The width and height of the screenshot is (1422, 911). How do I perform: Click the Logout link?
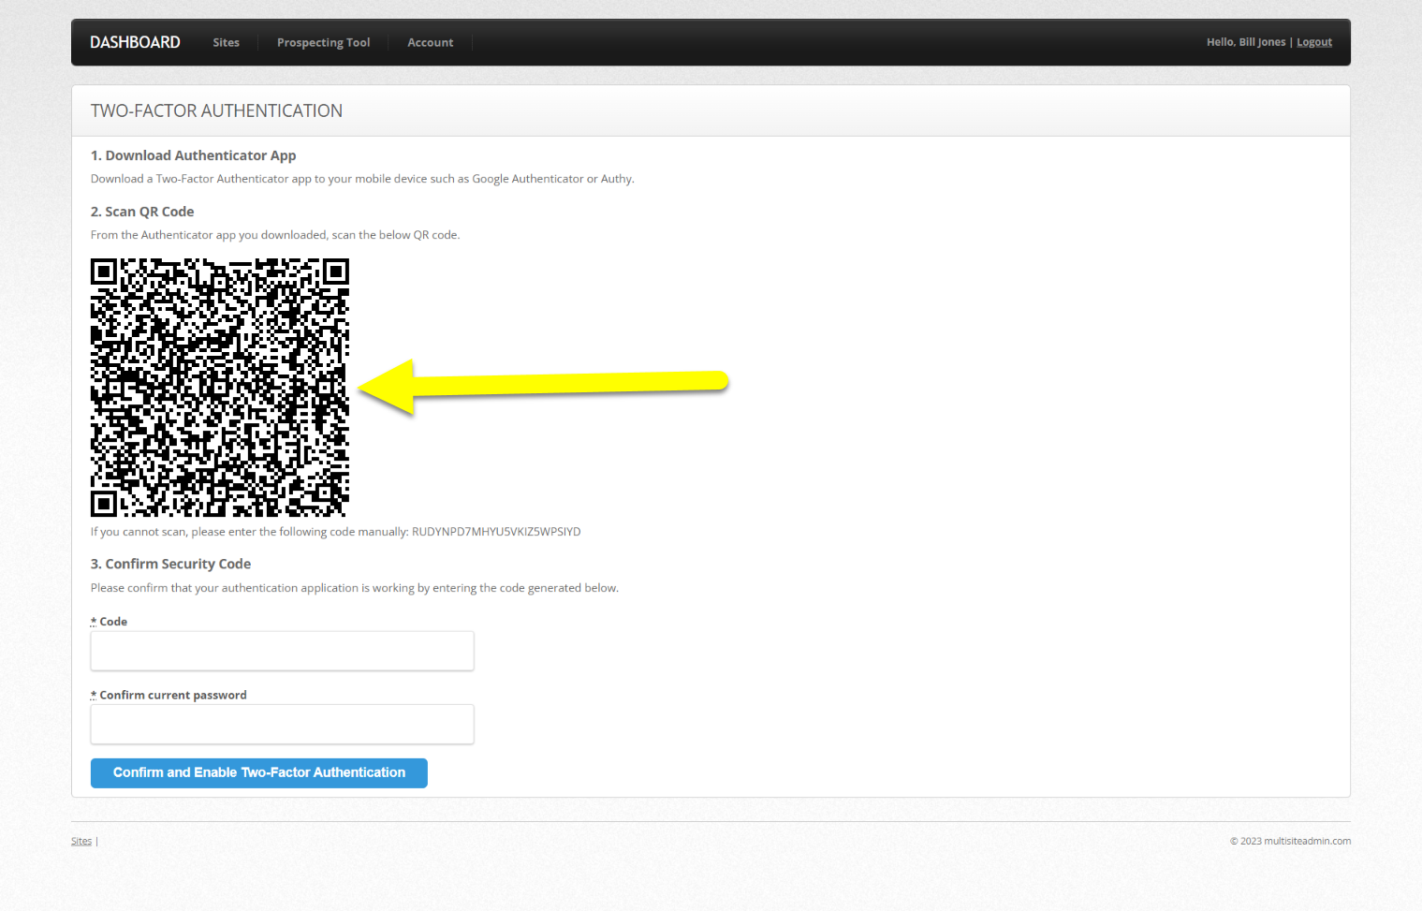coord(1313,42)
